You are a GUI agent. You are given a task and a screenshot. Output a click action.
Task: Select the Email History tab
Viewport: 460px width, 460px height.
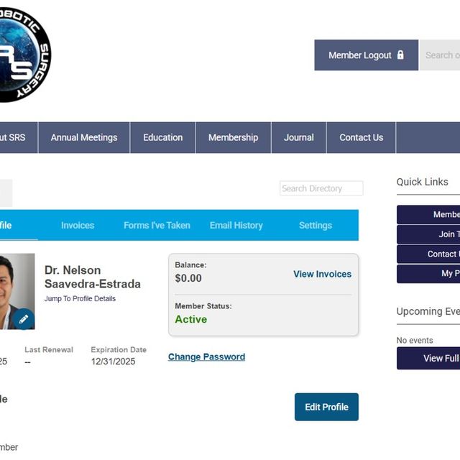click(236, 226)
